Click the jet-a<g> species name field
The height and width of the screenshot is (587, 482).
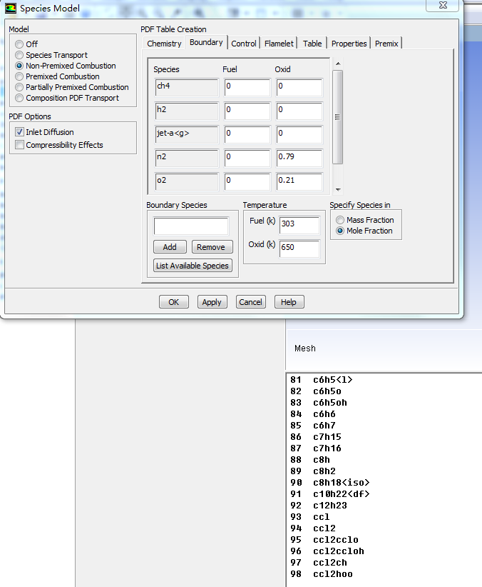click(187, 135)
